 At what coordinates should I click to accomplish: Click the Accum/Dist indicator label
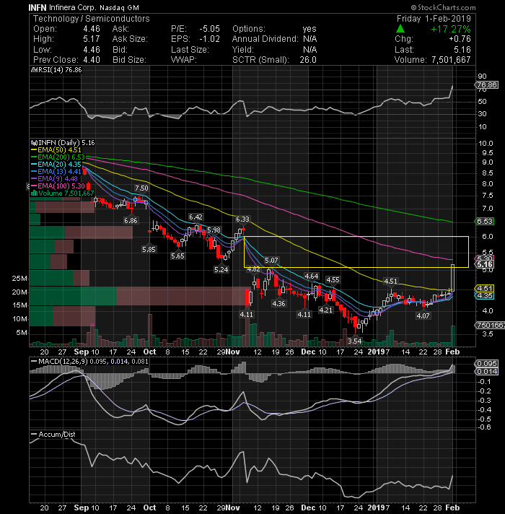click(x=57, y=435)
